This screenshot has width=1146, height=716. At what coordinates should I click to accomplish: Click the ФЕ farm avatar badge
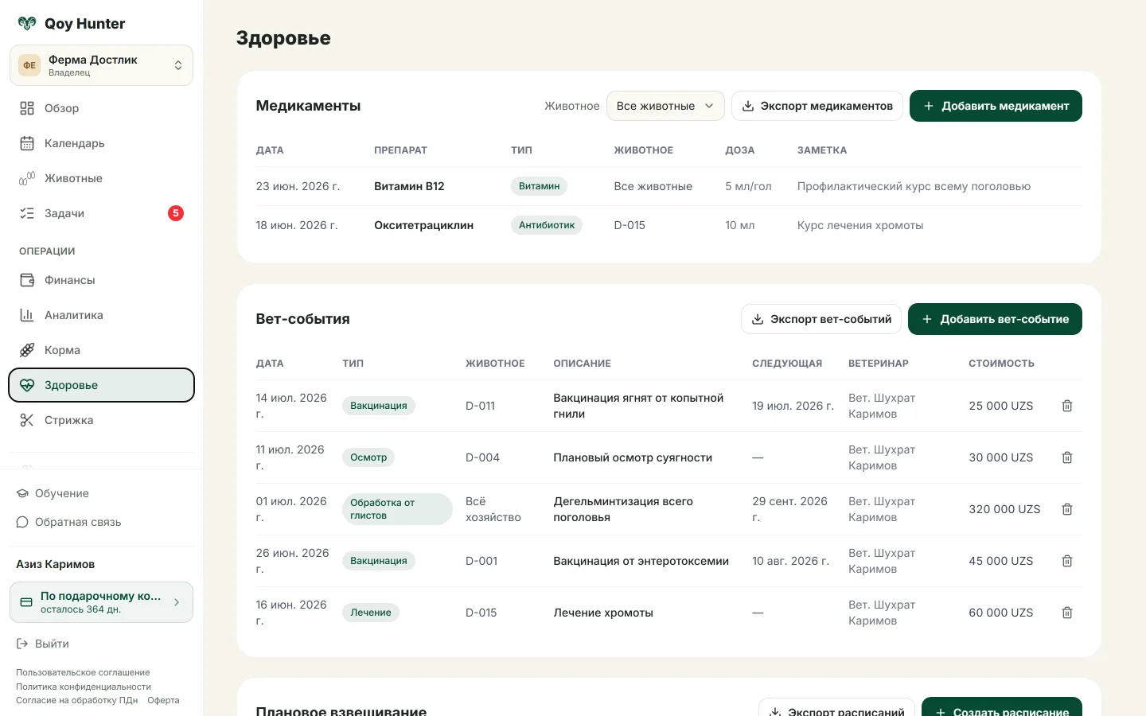click(x=29, y=65)
